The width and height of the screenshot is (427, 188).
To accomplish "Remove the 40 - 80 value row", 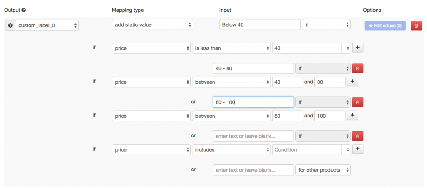I will coord(357,68).
